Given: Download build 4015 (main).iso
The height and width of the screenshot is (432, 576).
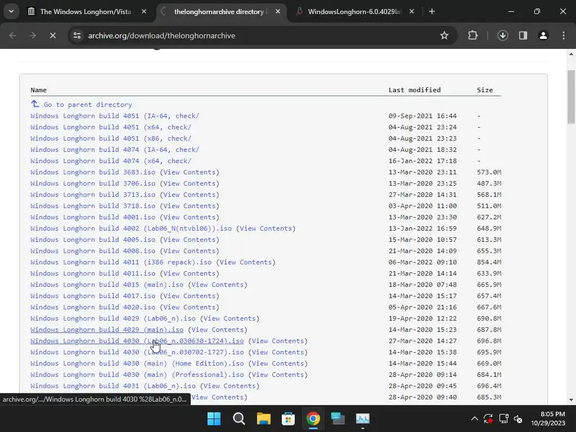Looking at the screenshot, I should pos(107,285).
